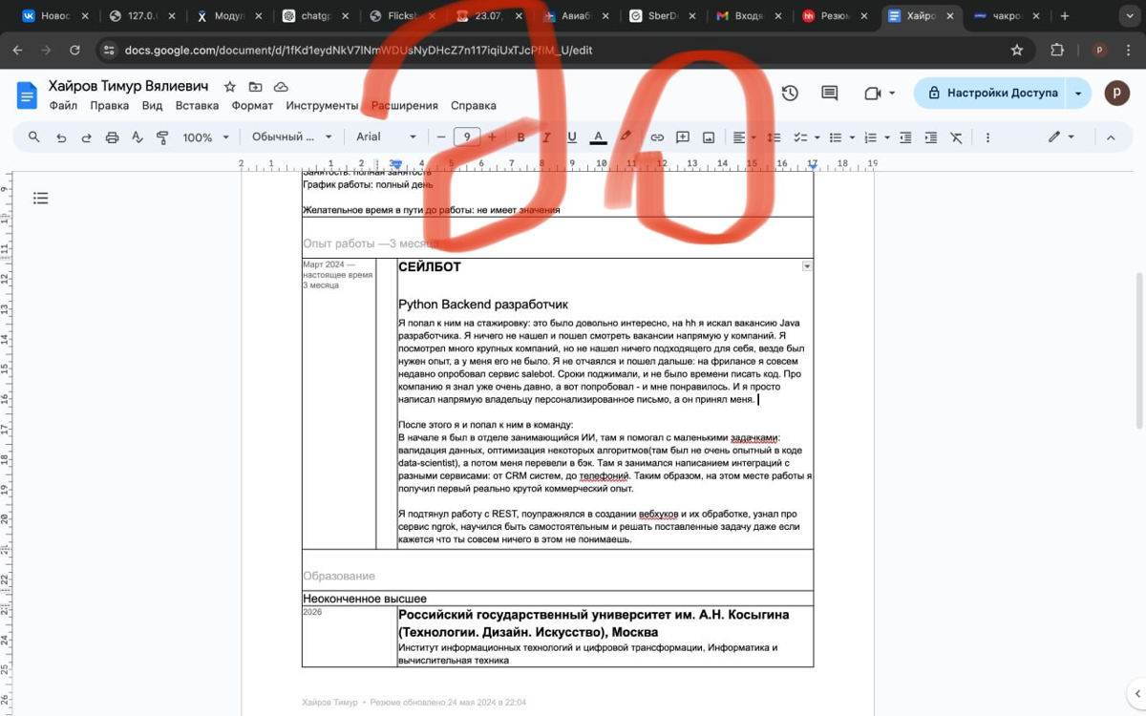This screenshot has height=716, width=1146.
Task: Open the Google Docs home icon
Action: [x=27, y=95]
